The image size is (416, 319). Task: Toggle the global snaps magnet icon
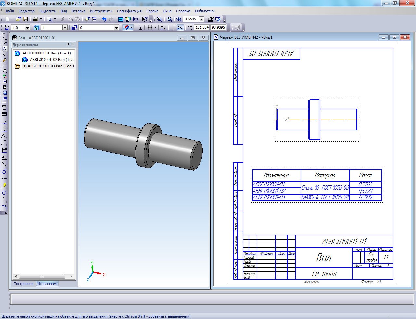pyautogui.click(x=127, y=28)
